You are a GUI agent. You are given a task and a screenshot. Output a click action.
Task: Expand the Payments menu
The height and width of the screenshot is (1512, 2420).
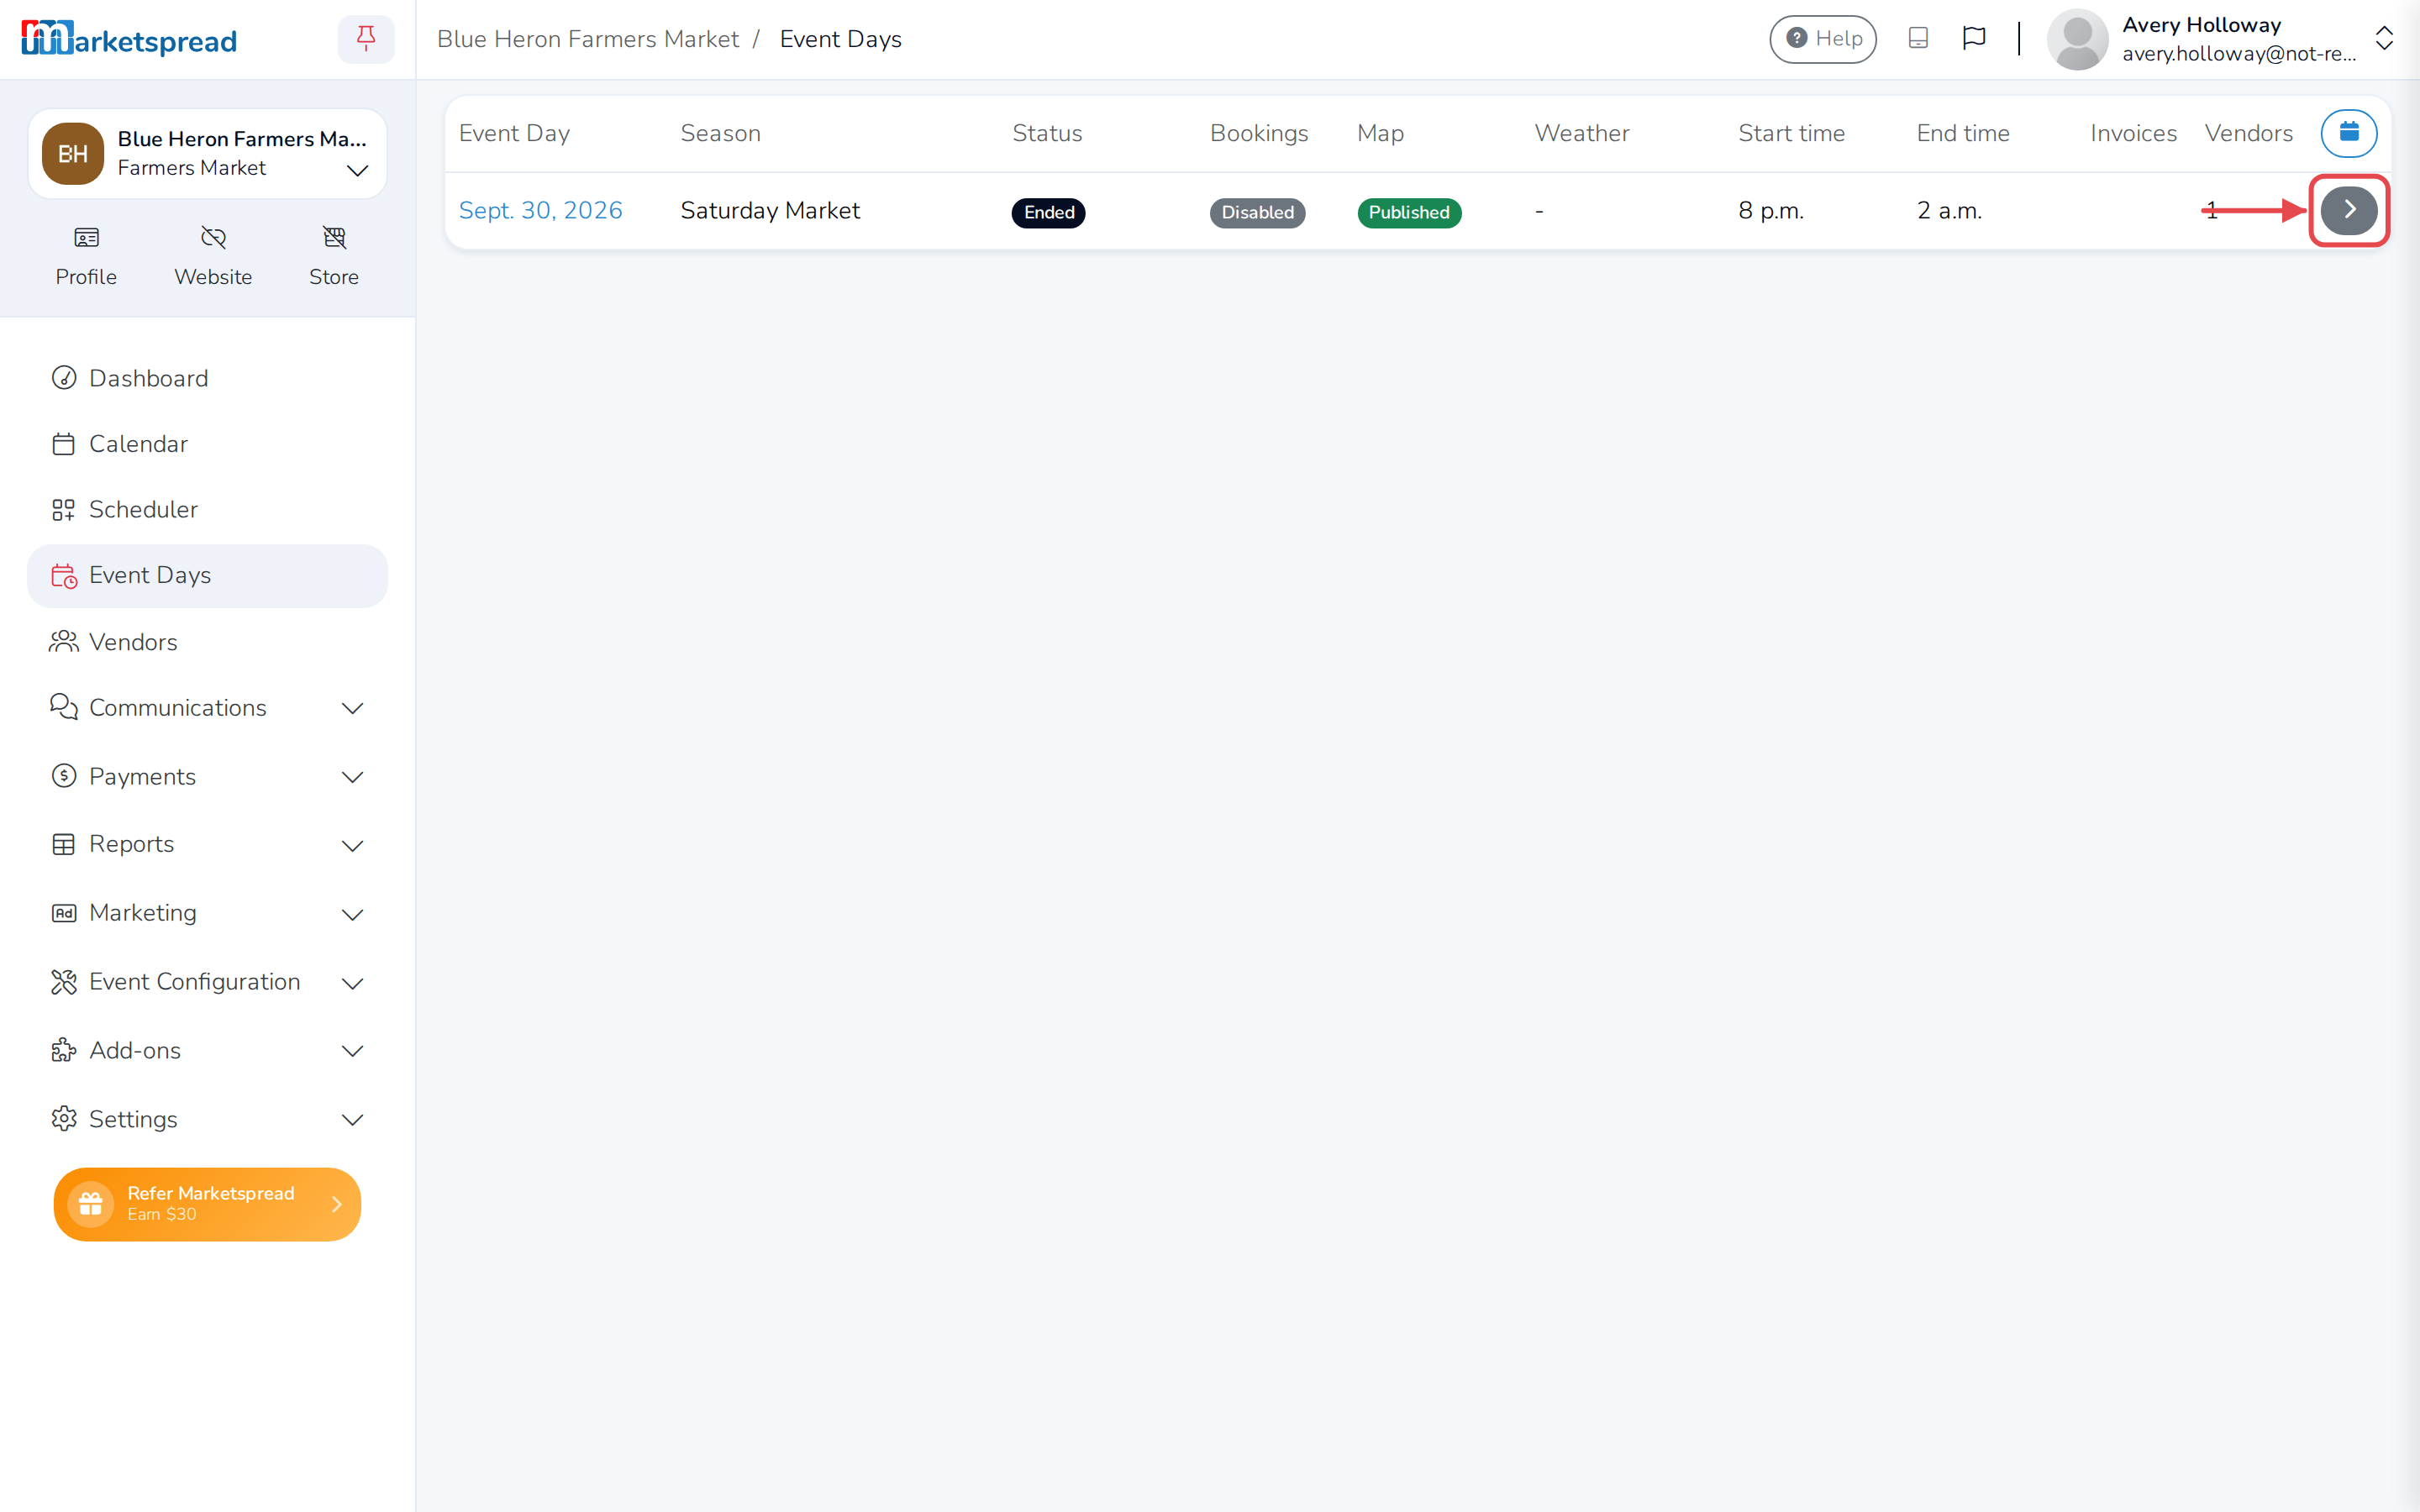(207, 777)
